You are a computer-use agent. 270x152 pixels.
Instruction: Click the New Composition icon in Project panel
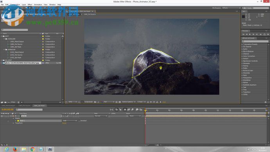tap(9, 102)
